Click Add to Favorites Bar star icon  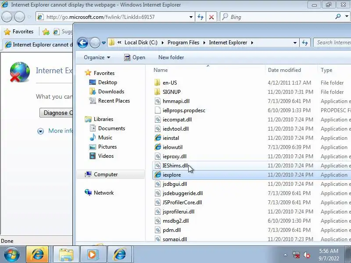[46, 32]
